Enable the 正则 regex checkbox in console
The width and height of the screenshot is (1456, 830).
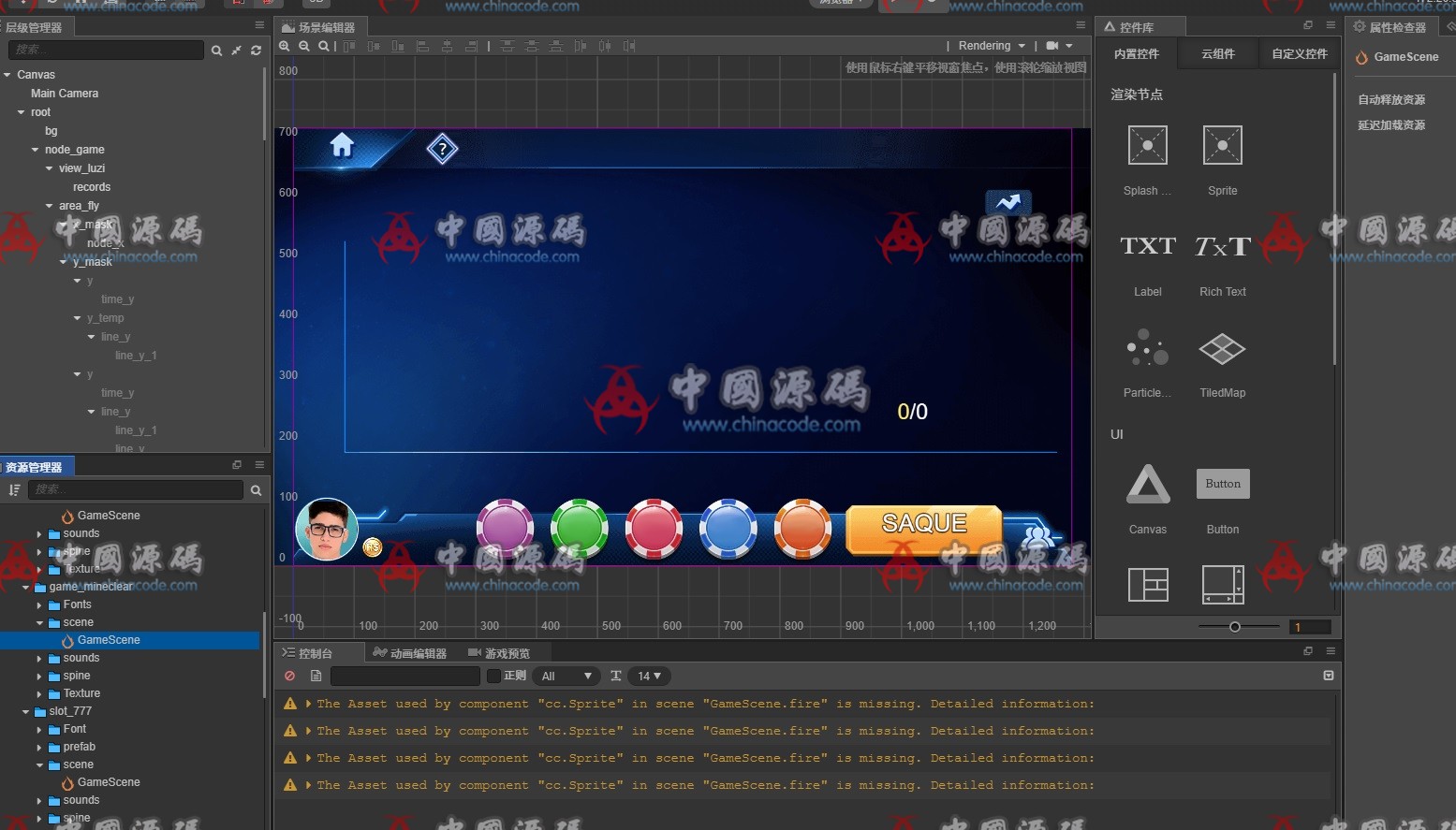(493, 676)
